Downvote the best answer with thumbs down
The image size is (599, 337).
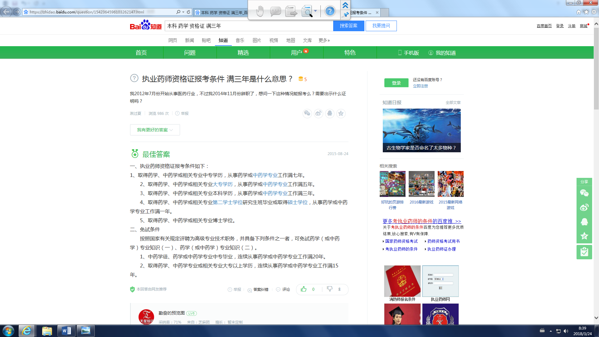[x=330, y=289]
